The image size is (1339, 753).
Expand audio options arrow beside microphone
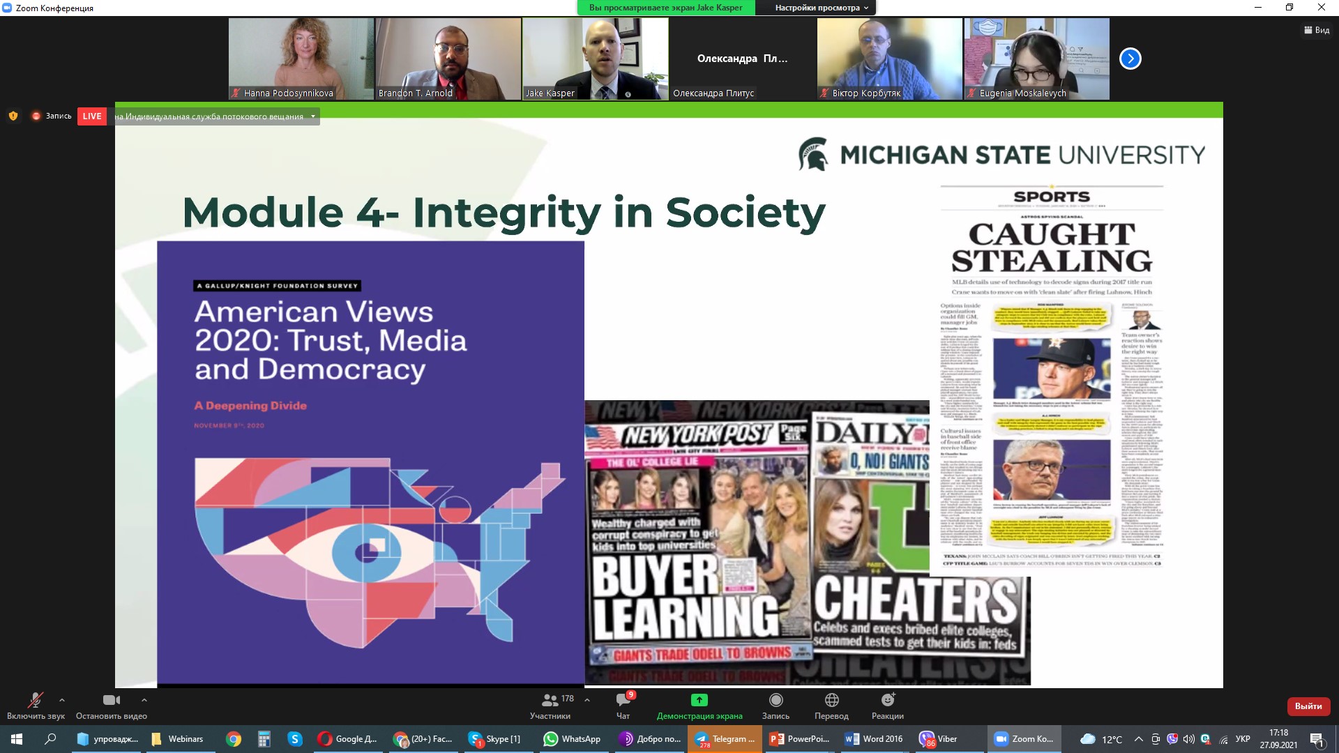pos(62,700)
